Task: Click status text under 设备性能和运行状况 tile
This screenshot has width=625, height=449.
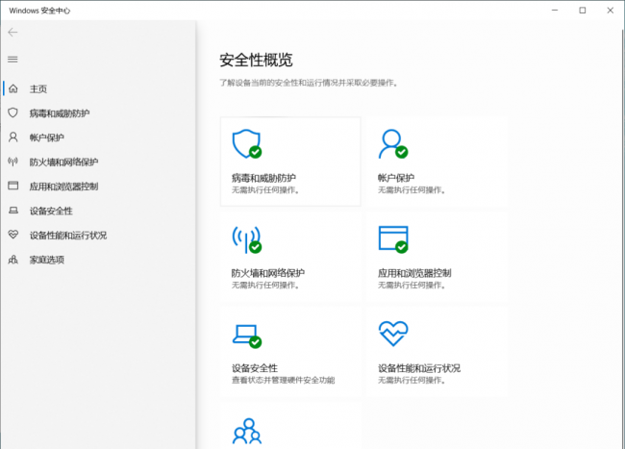Action: tap(412, 381)
